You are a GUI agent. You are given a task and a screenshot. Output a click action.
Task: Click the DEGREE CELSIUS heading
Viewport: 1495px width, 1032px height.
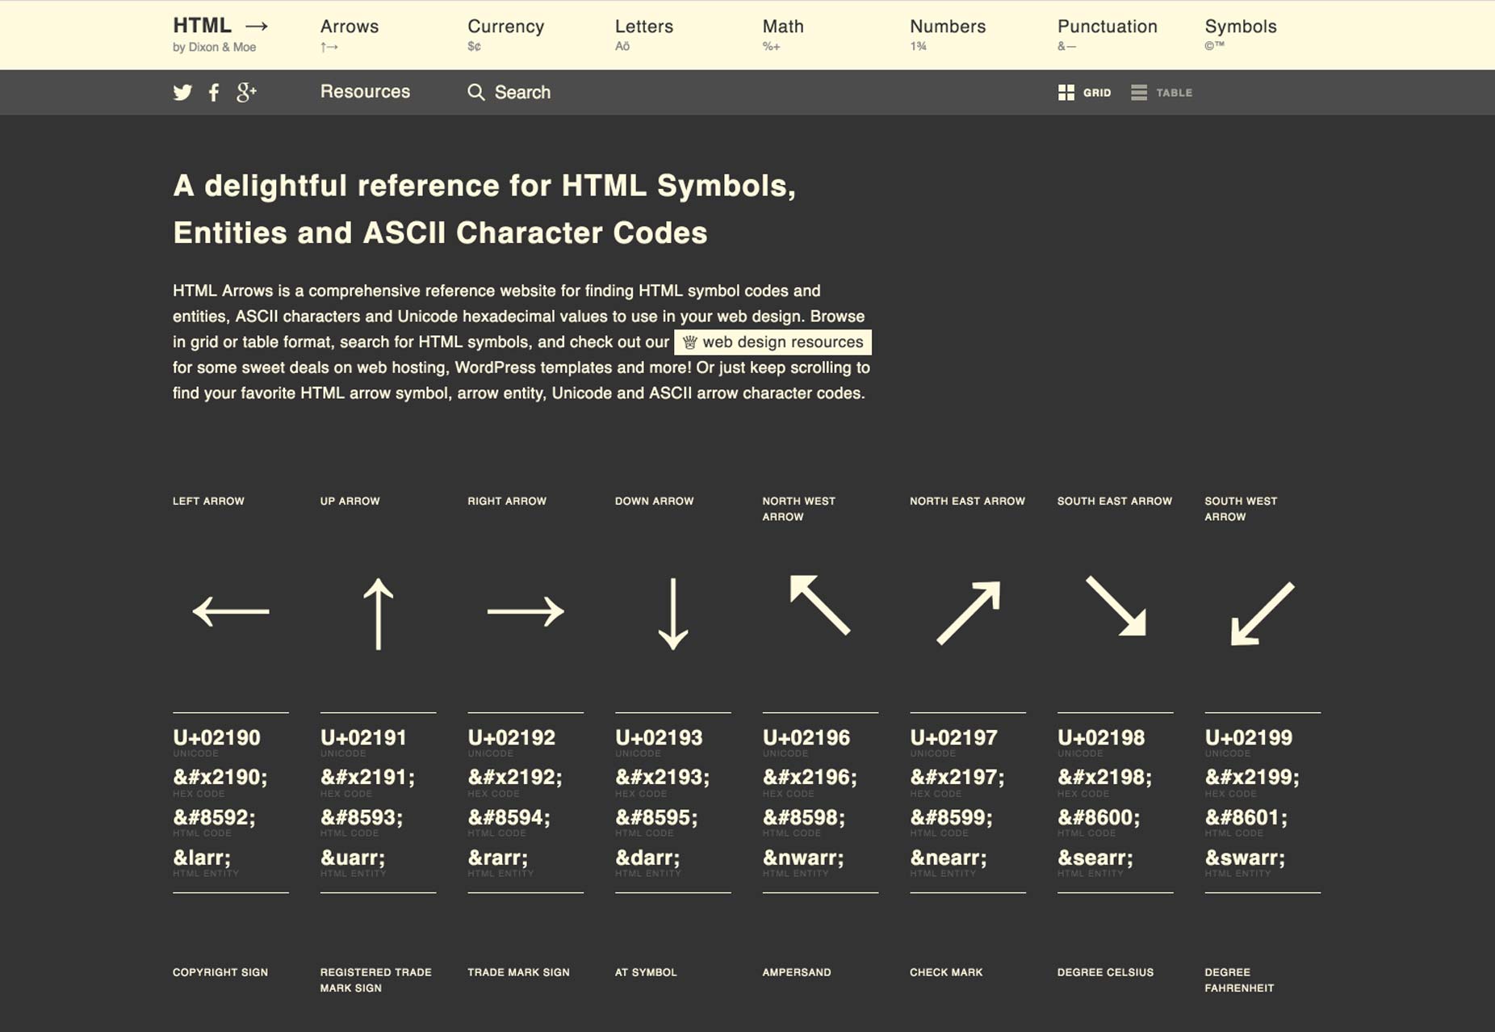tap(1105, 972)
